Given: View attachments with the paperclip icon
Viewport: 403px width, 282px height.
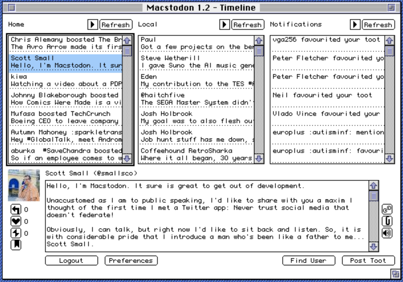Looking at the screenshot, I should [x=387, y=221].
